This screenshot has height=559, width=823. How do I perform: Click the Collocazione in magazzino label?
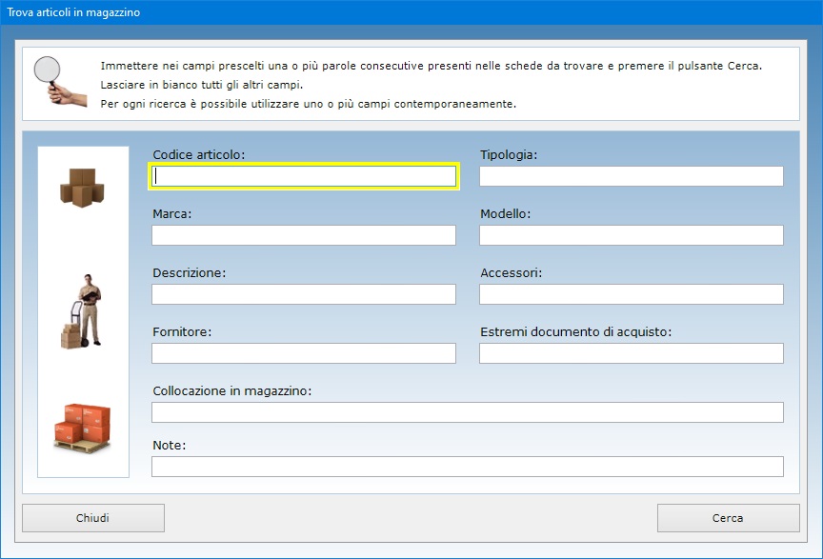click(x=232, y=391)
